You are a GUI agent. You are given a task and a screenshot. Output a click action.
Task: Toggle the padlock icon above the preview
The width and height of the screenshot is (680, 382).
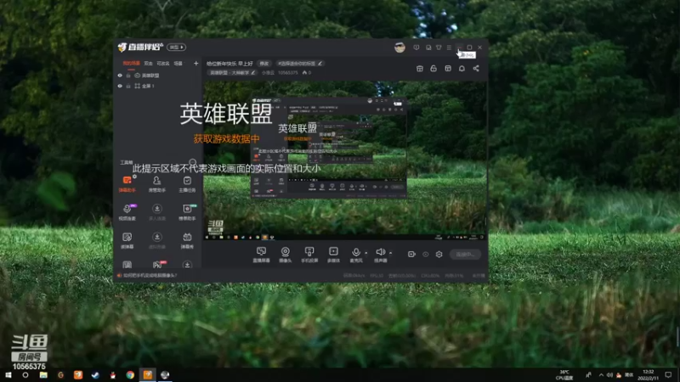pyautogui.click(x=433, y=69)
